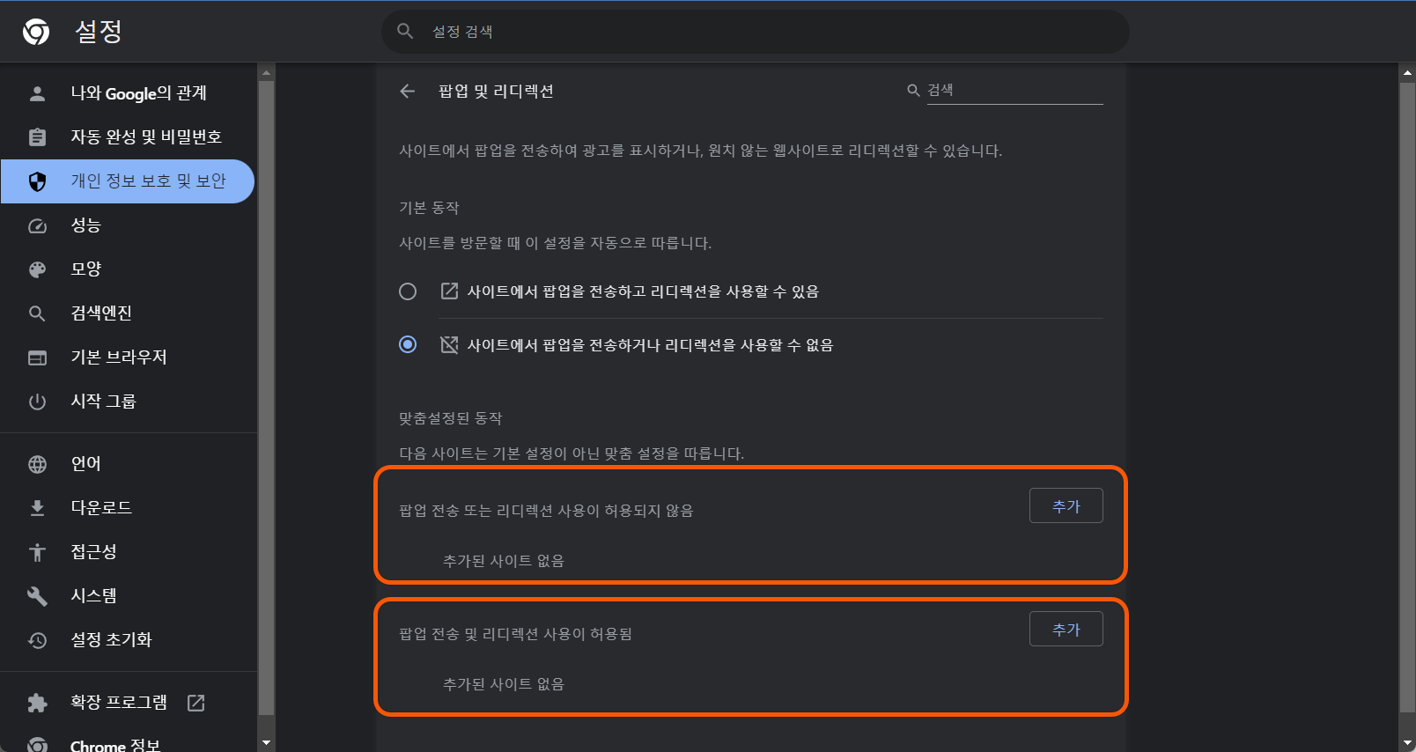Open the 시작 그룹 section
The image size is (1416, 752).
[129, 402]
